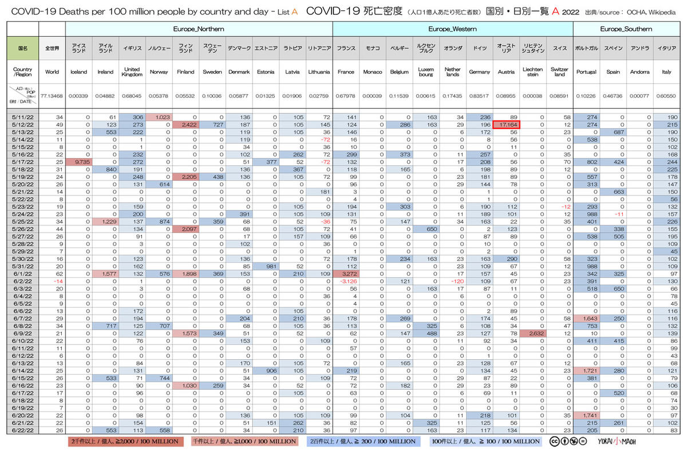Select the Norway column header
The width and height of the screenshot is (687, 451).
coord(159,73)
